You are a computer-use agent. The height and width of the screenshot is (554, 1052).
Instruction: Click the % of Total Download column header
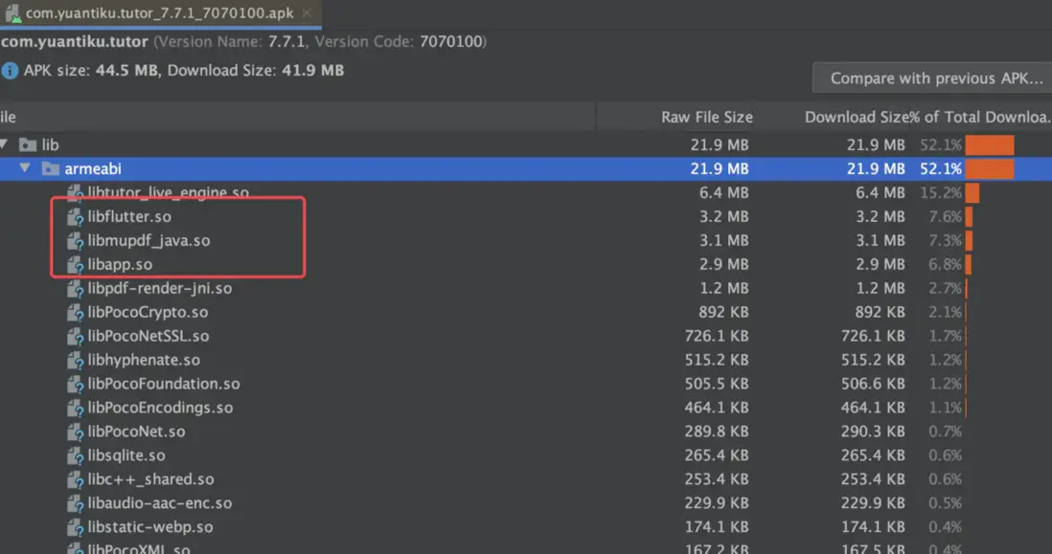pos(980,118)
